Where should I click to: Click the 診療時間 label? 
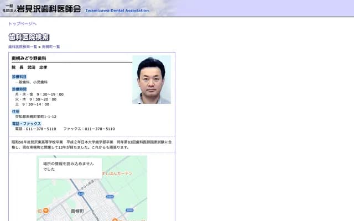(19, 89)
